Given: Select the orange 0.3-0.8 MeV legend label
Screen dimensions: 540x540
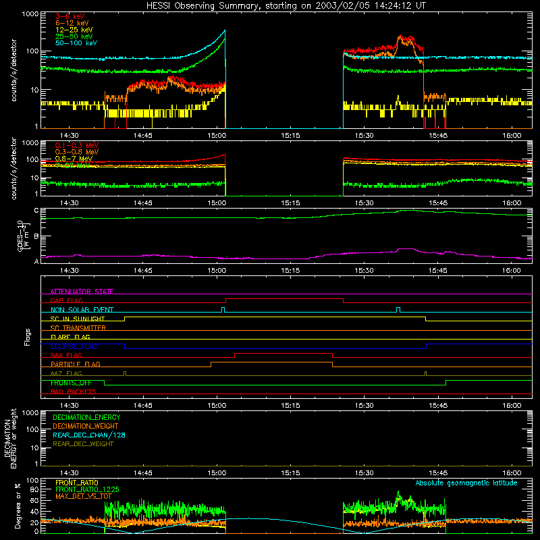Looking at the screenshot, I should tap(77, 152).
